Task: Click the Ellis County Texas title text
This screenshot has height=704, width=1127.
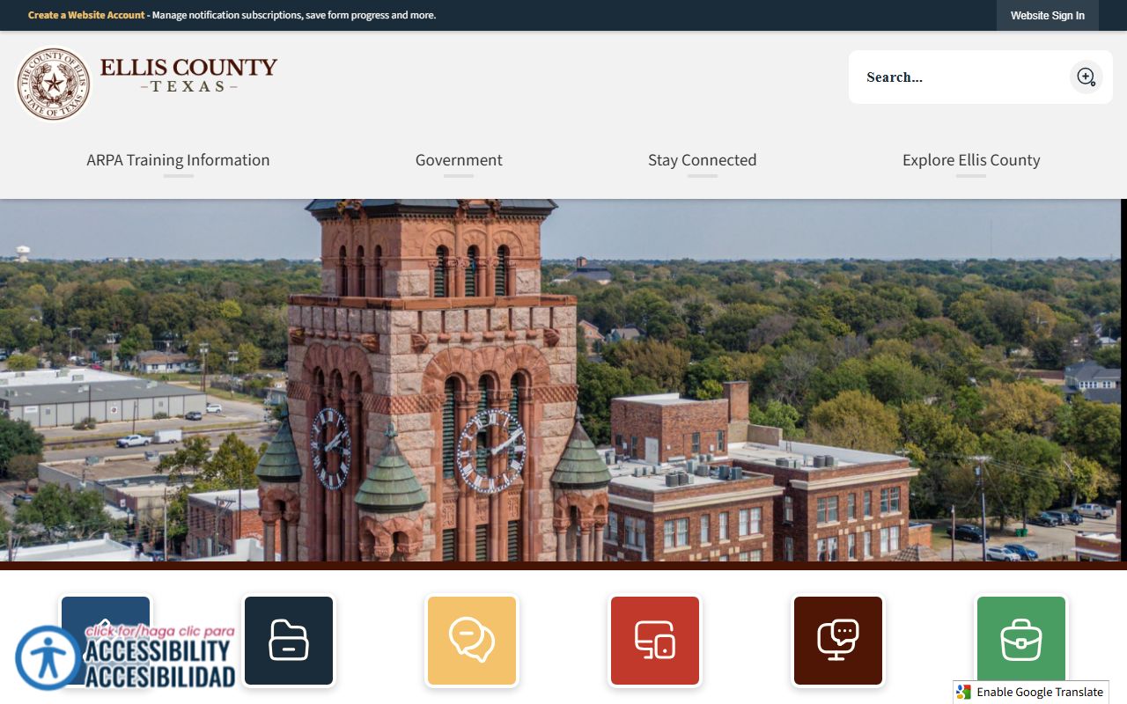Action: 188,74
